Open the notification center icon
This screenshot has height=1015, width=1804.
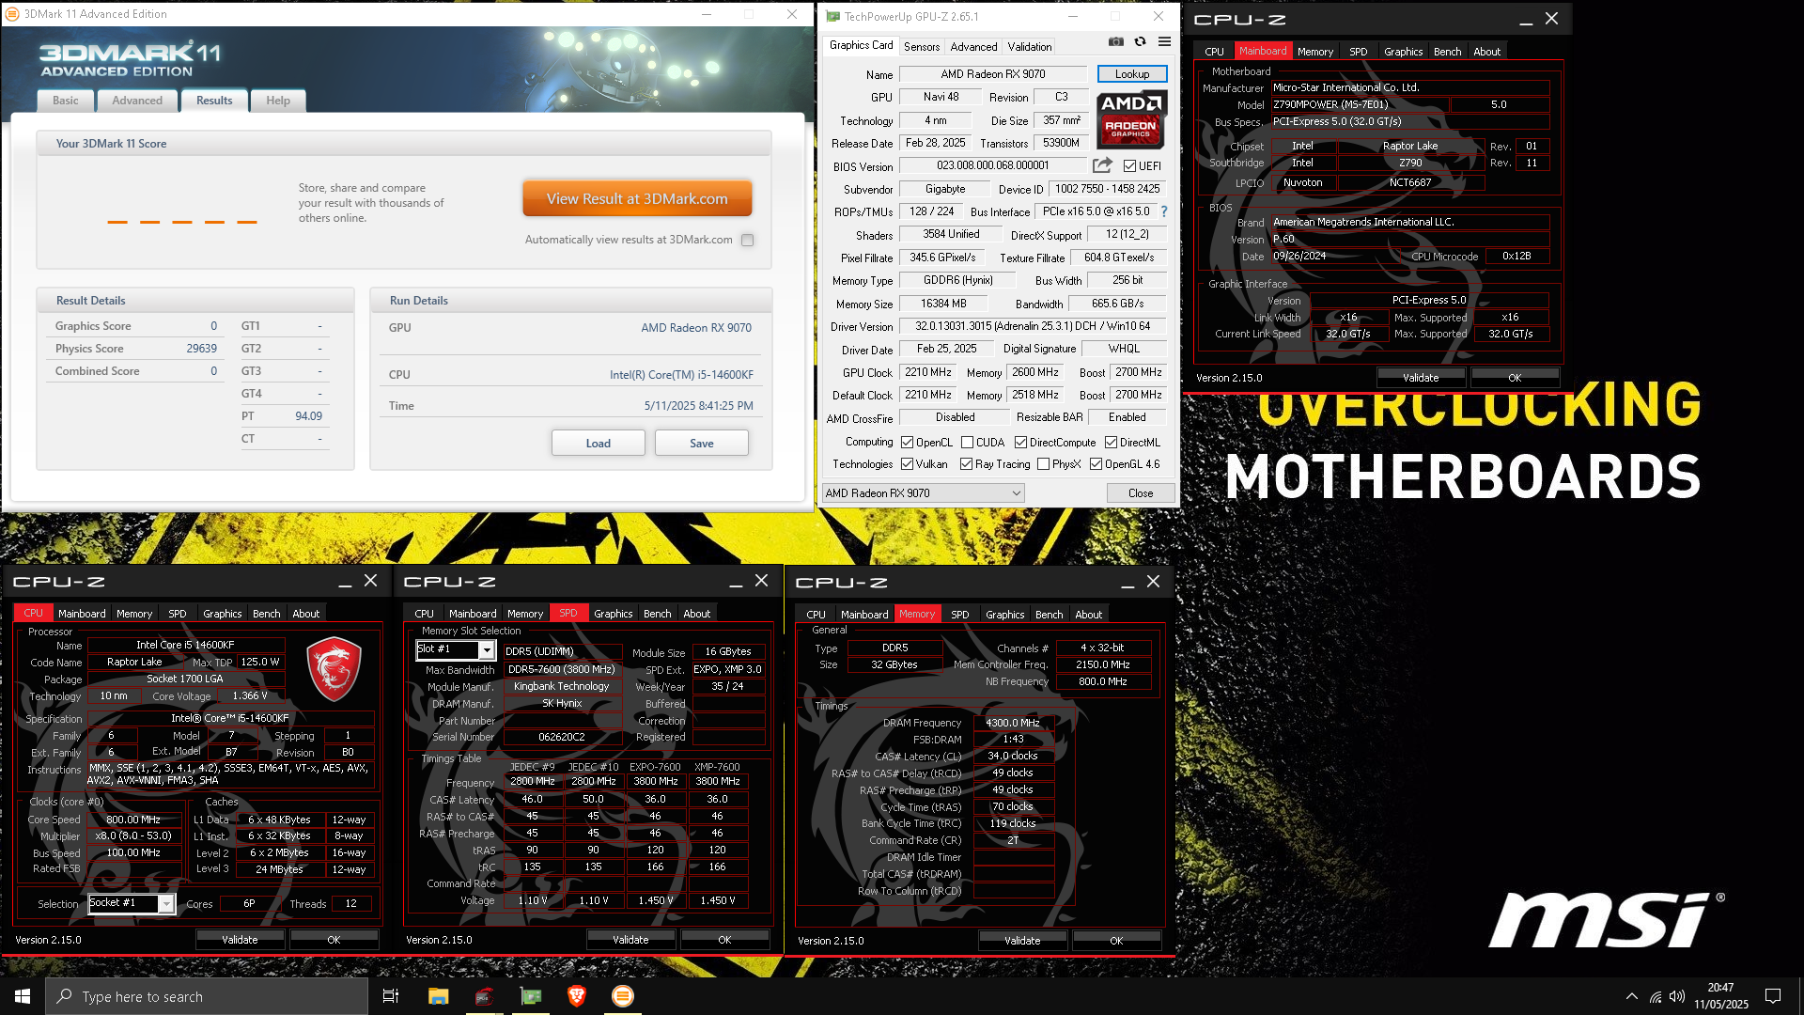[1773, 996]
